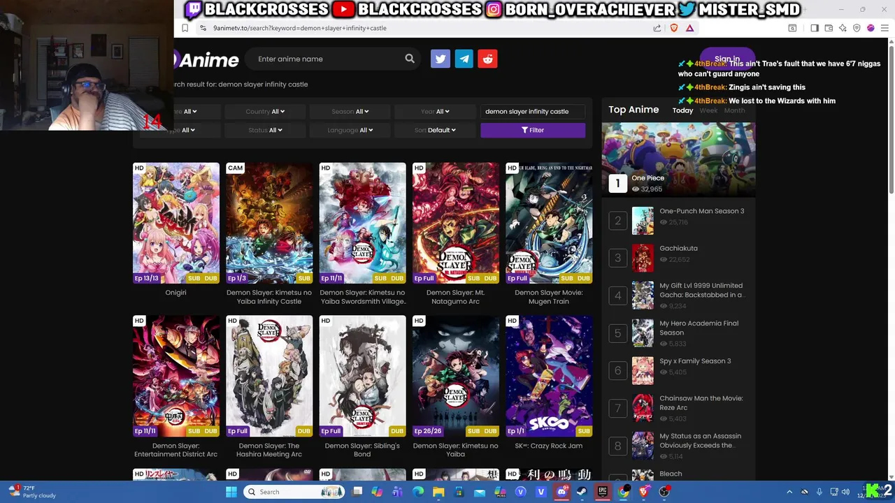Open Demon Slayer: Entertainment District Arc title link
This screenshot has height=503, width=895.
176,450
